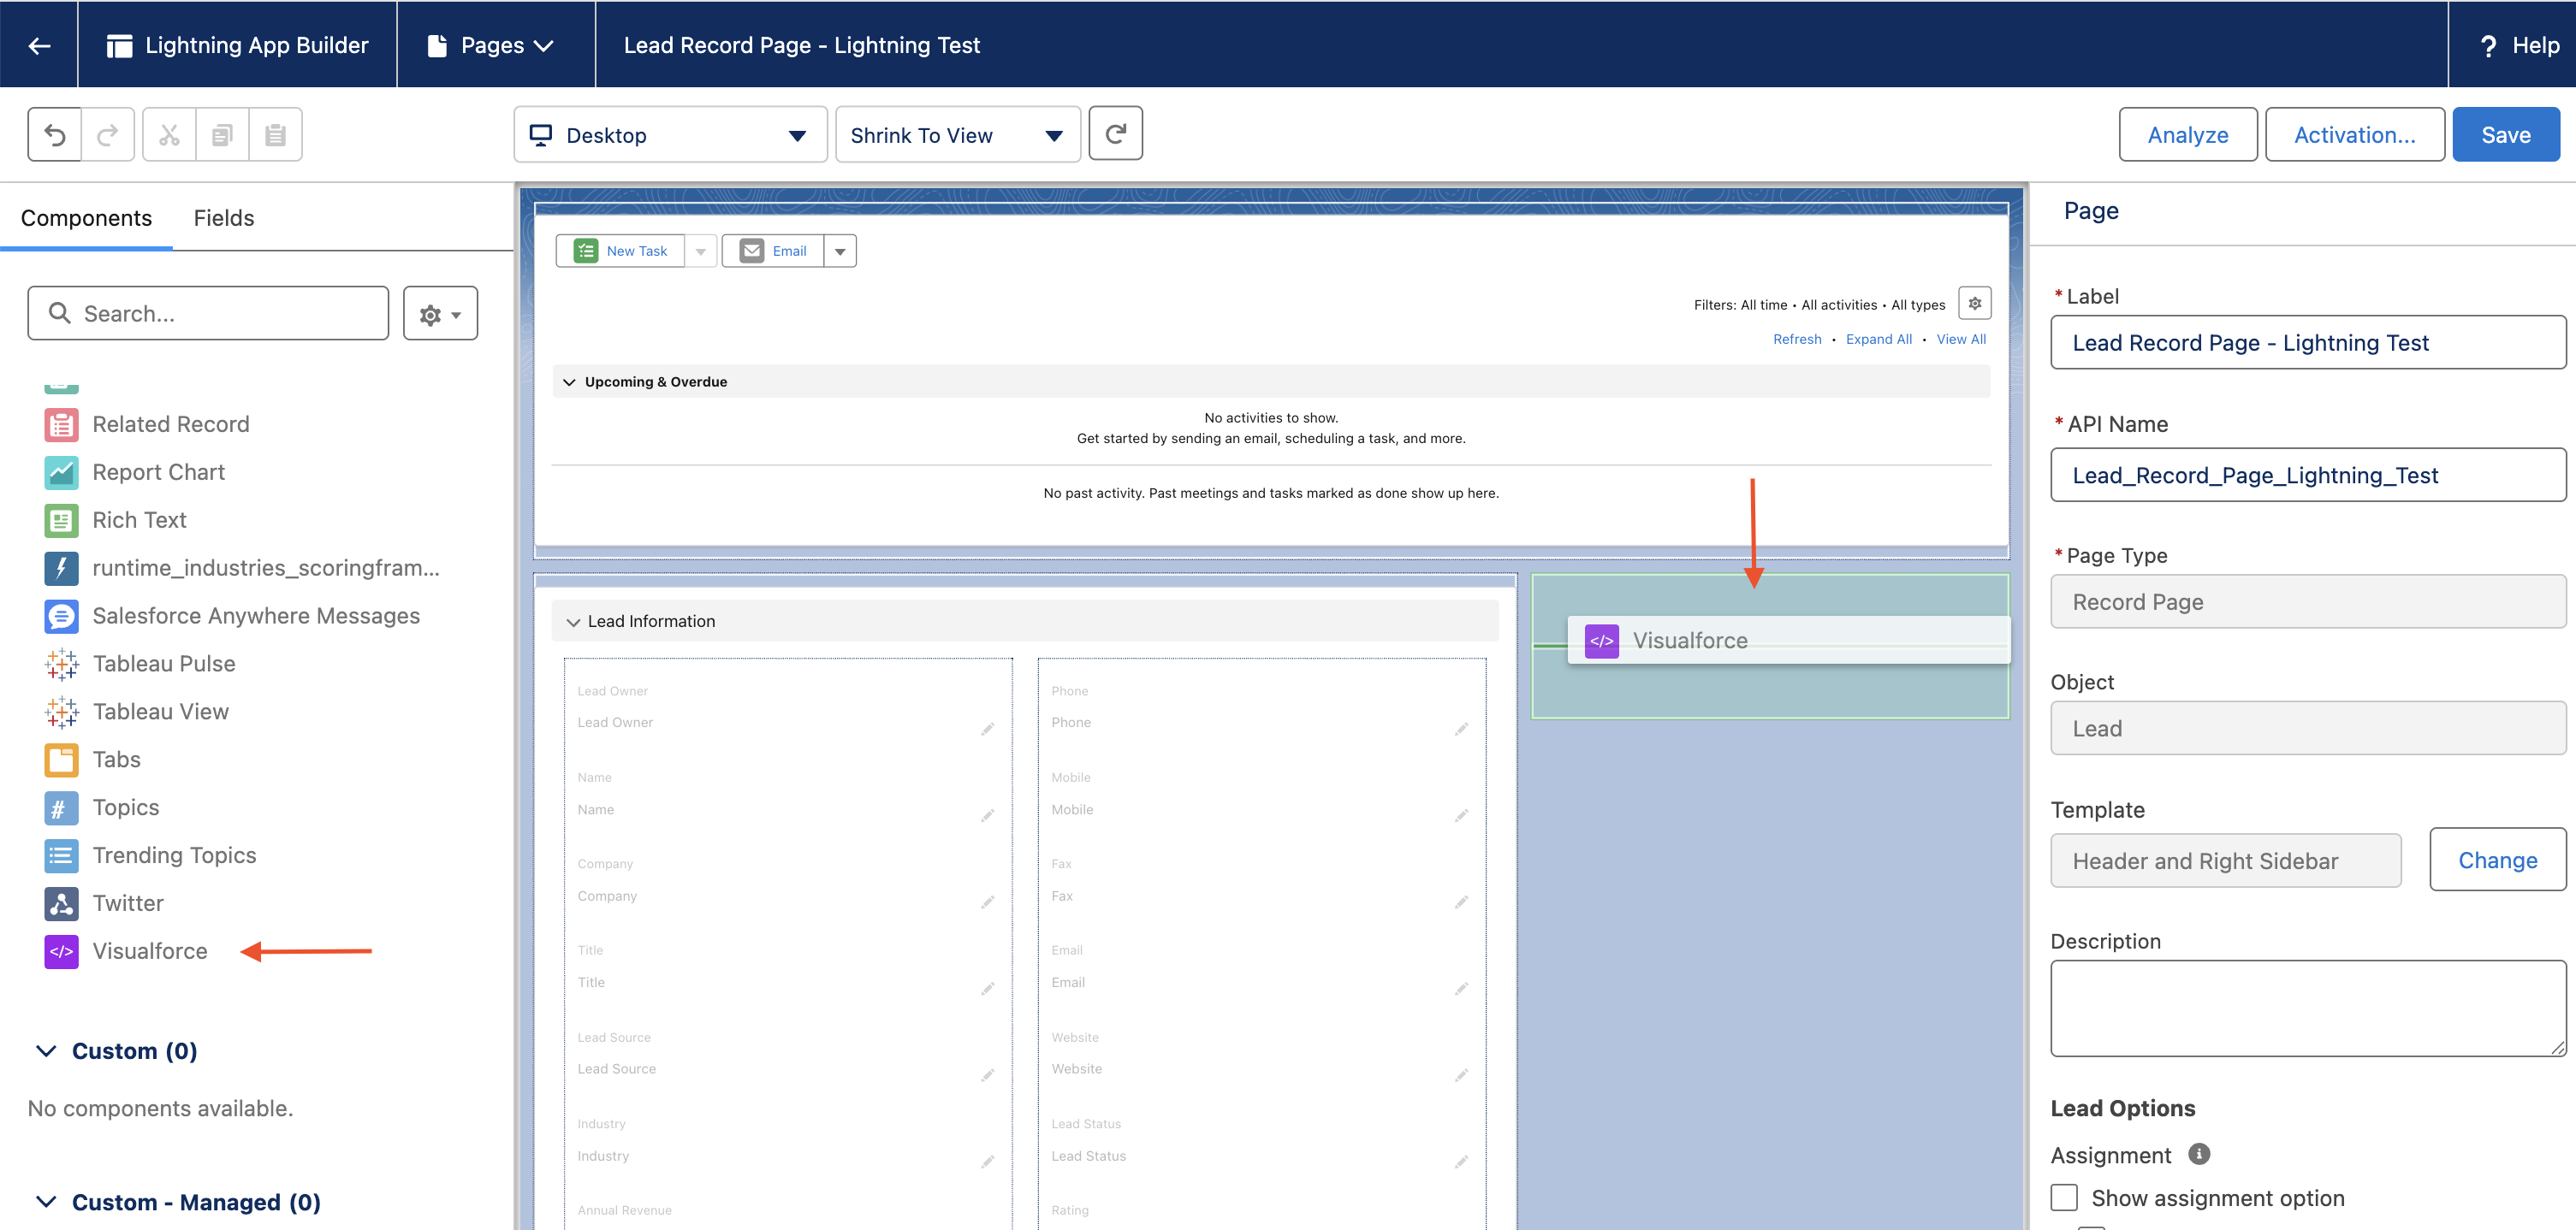Click the Mobile field edit pencil
2576x1230 pixels.
1461,816
